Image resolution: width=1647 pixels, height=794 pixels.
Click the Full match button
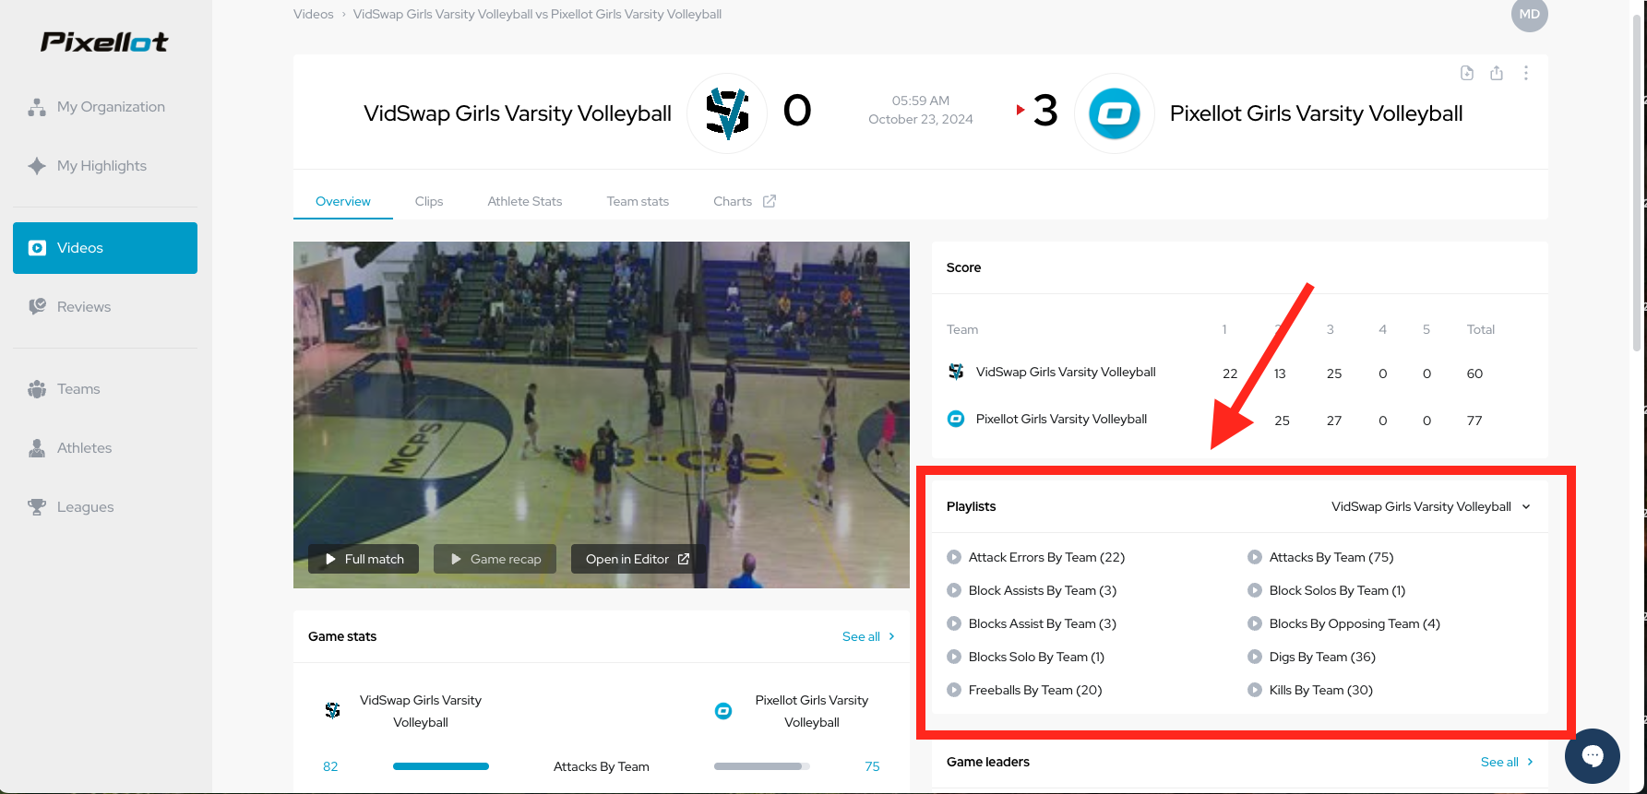point(364,559)
